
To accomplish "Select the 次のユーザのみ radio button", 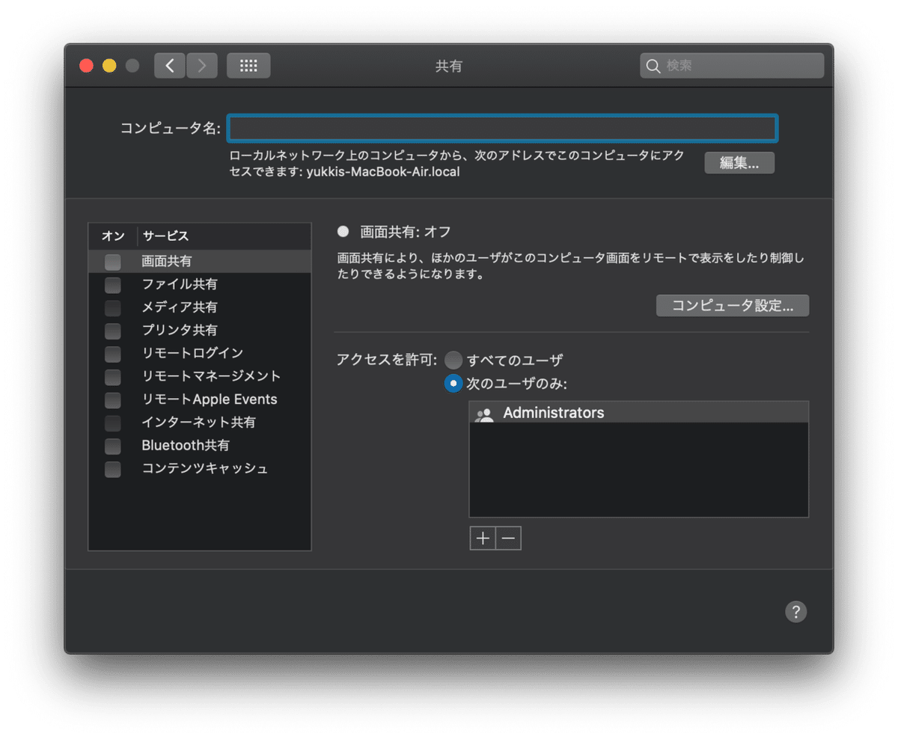I will pyautogui.click(x=453, y=384).
